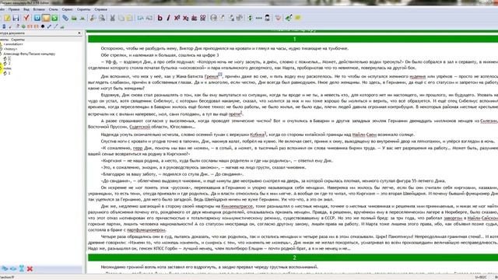Click the strikethrough abc icon
Screen dimensions: 498x280
coord(194,18)
